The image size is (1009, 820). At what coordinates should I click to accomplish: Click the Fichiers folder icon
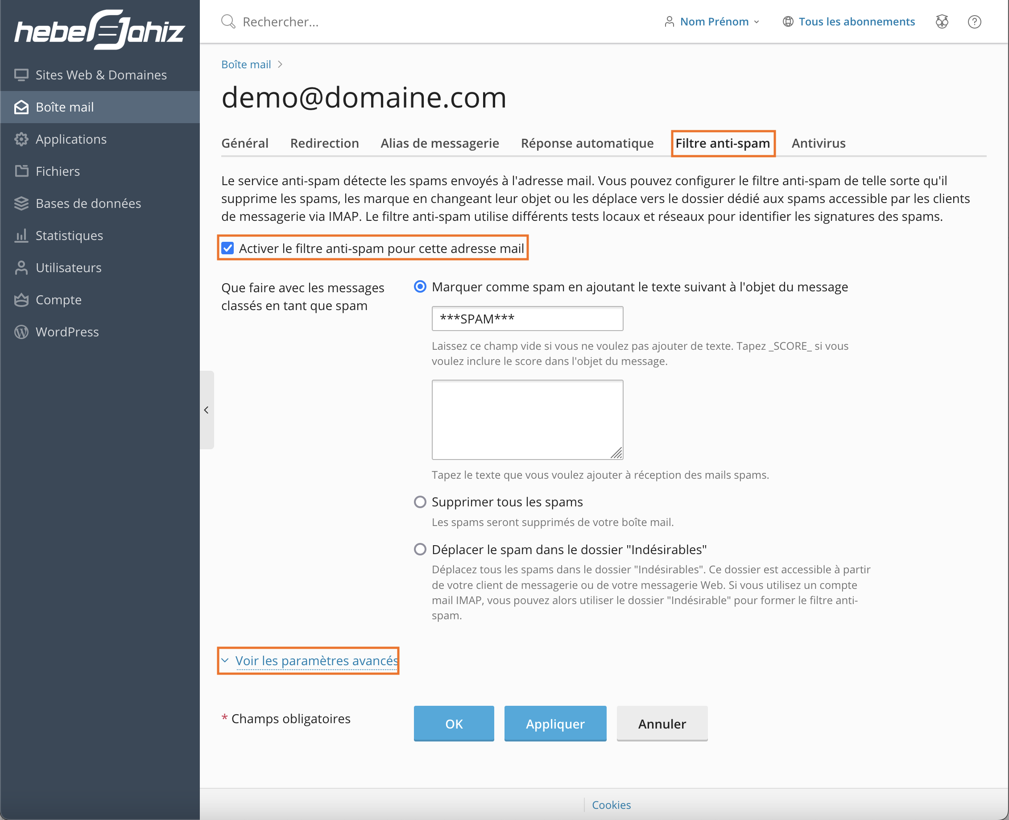pyautogui.click(x=21, y=171)
